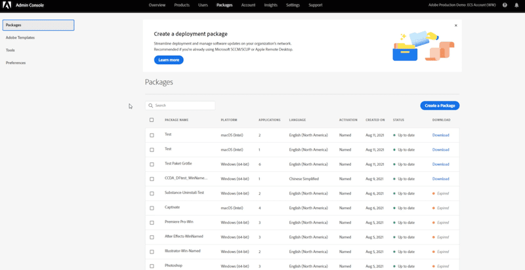525x270 pixels.
Task: Open the Insights tab
Action: coord(270,5)
